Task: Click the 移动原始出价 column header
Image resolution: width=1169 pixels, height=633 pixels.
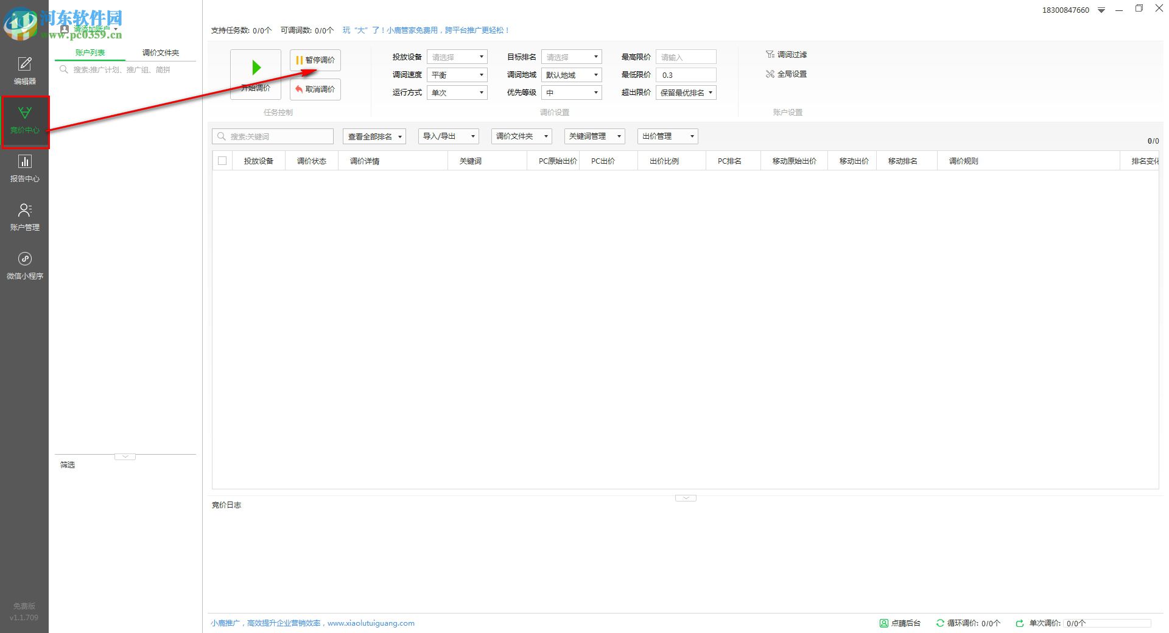Action: pos(794,161)
